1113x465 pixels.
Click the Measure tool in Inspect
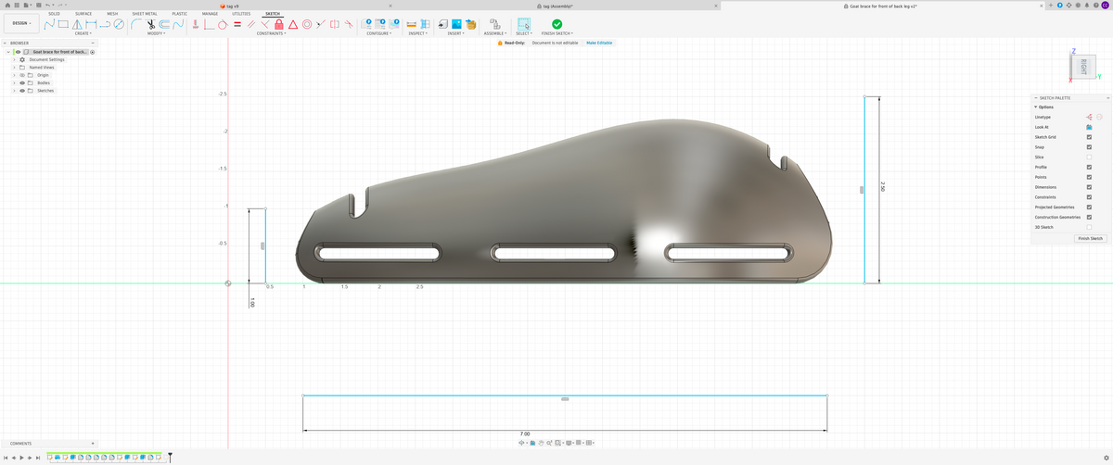[411, 24]
